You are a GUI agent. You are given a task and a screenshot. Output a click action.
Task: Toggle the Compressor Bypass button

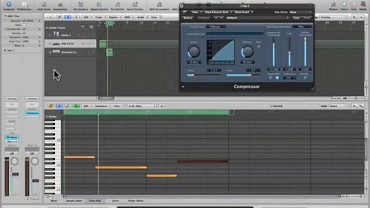point(187,18)
